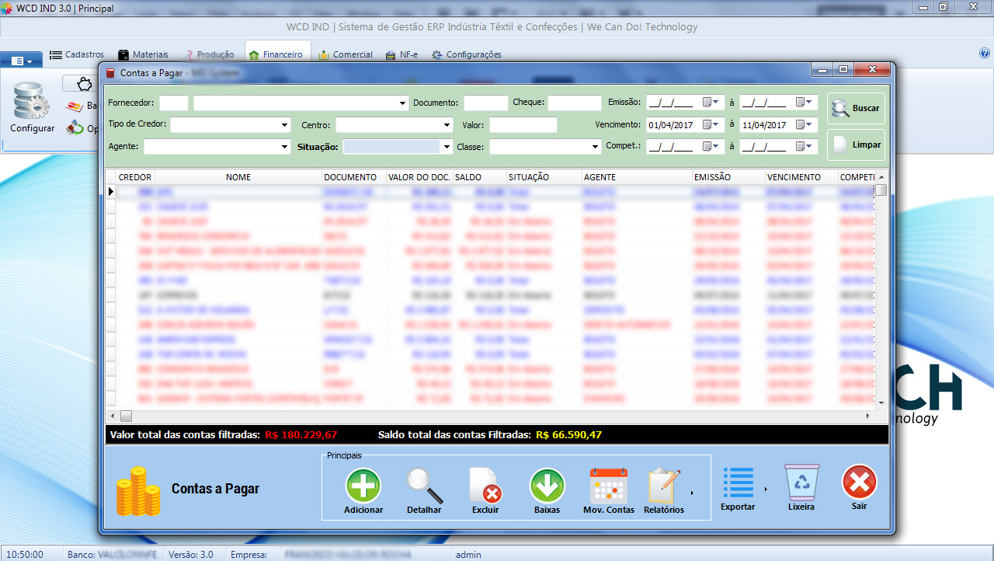
Task: Click the Documento input field
Action: point(486,103)
